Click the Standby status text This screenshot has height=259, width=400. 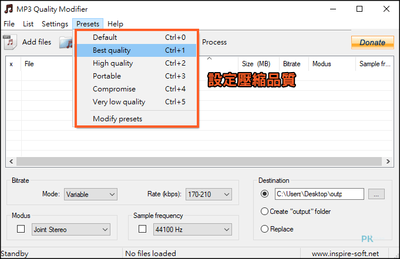pos(15,254)
